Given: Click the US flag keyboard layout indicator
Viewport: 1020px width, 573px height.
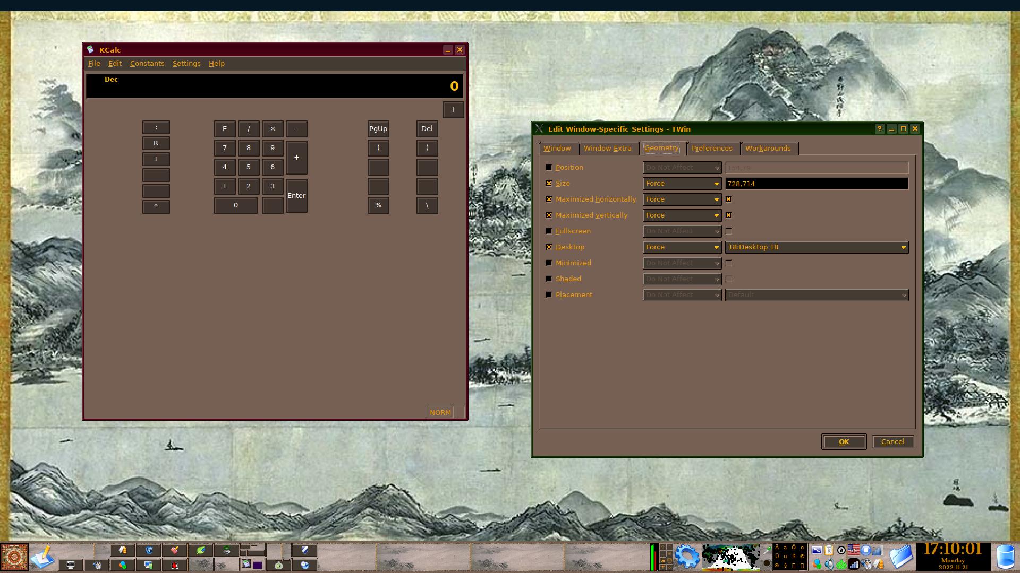Looking at the screenshot, I should click(x=853, y=550).
